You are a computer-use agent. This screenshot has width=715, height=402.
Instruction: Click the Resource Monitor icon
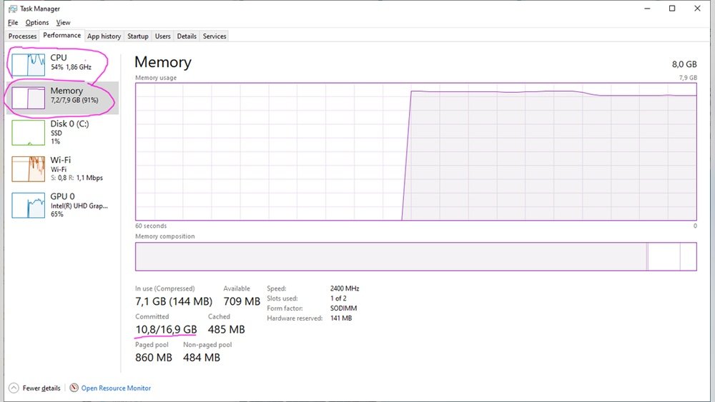[74, 388]
